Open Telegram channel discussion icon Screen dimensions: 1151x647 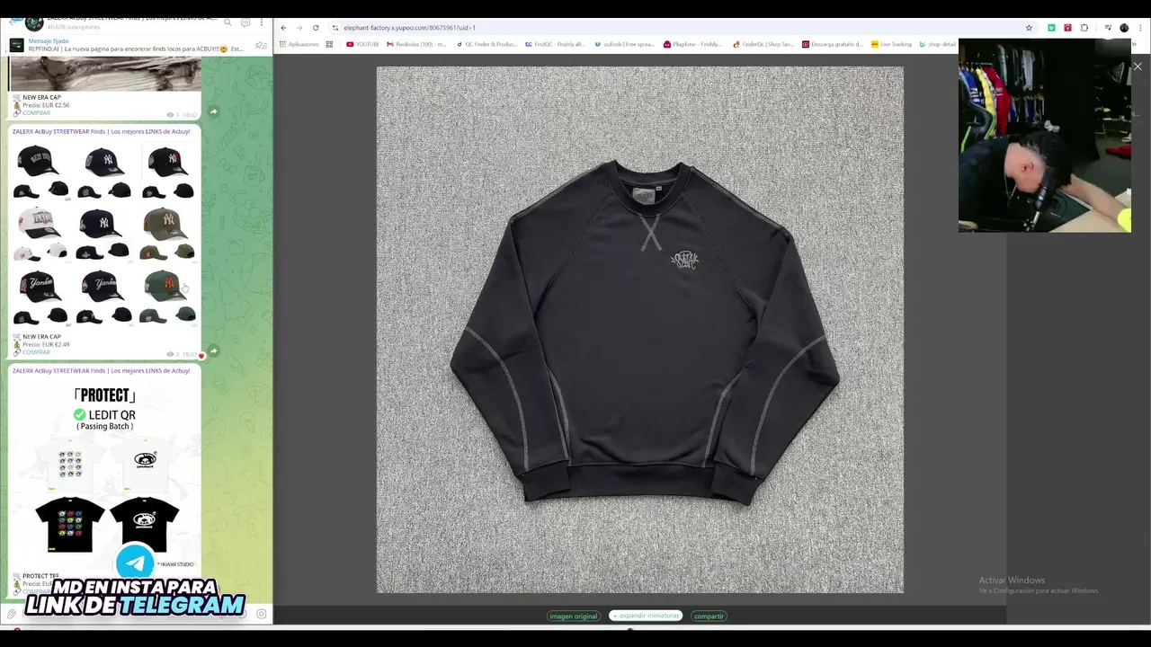(x=245, y=22)
